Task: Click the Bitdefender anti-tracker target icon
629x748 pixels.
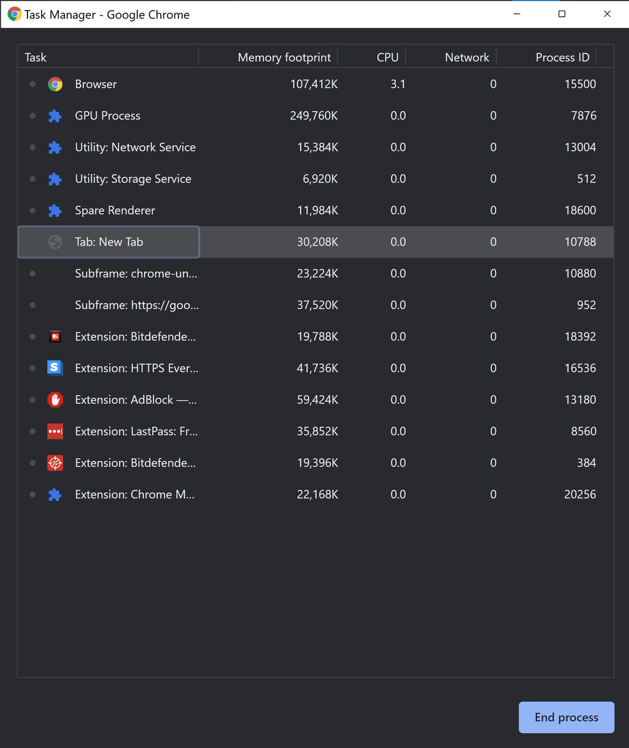Action: coord(55,463)
